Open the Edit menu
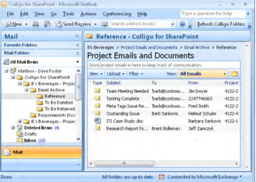This screenshot has width=256, height=182. coord(24,14)
